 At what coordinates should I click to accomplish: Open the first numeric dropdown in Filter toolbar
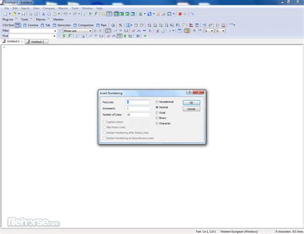click(212, 31)
